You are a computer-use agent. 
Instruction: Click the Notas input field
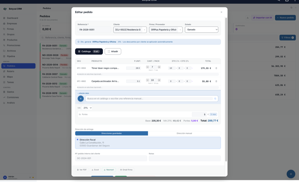click(185, 158)
